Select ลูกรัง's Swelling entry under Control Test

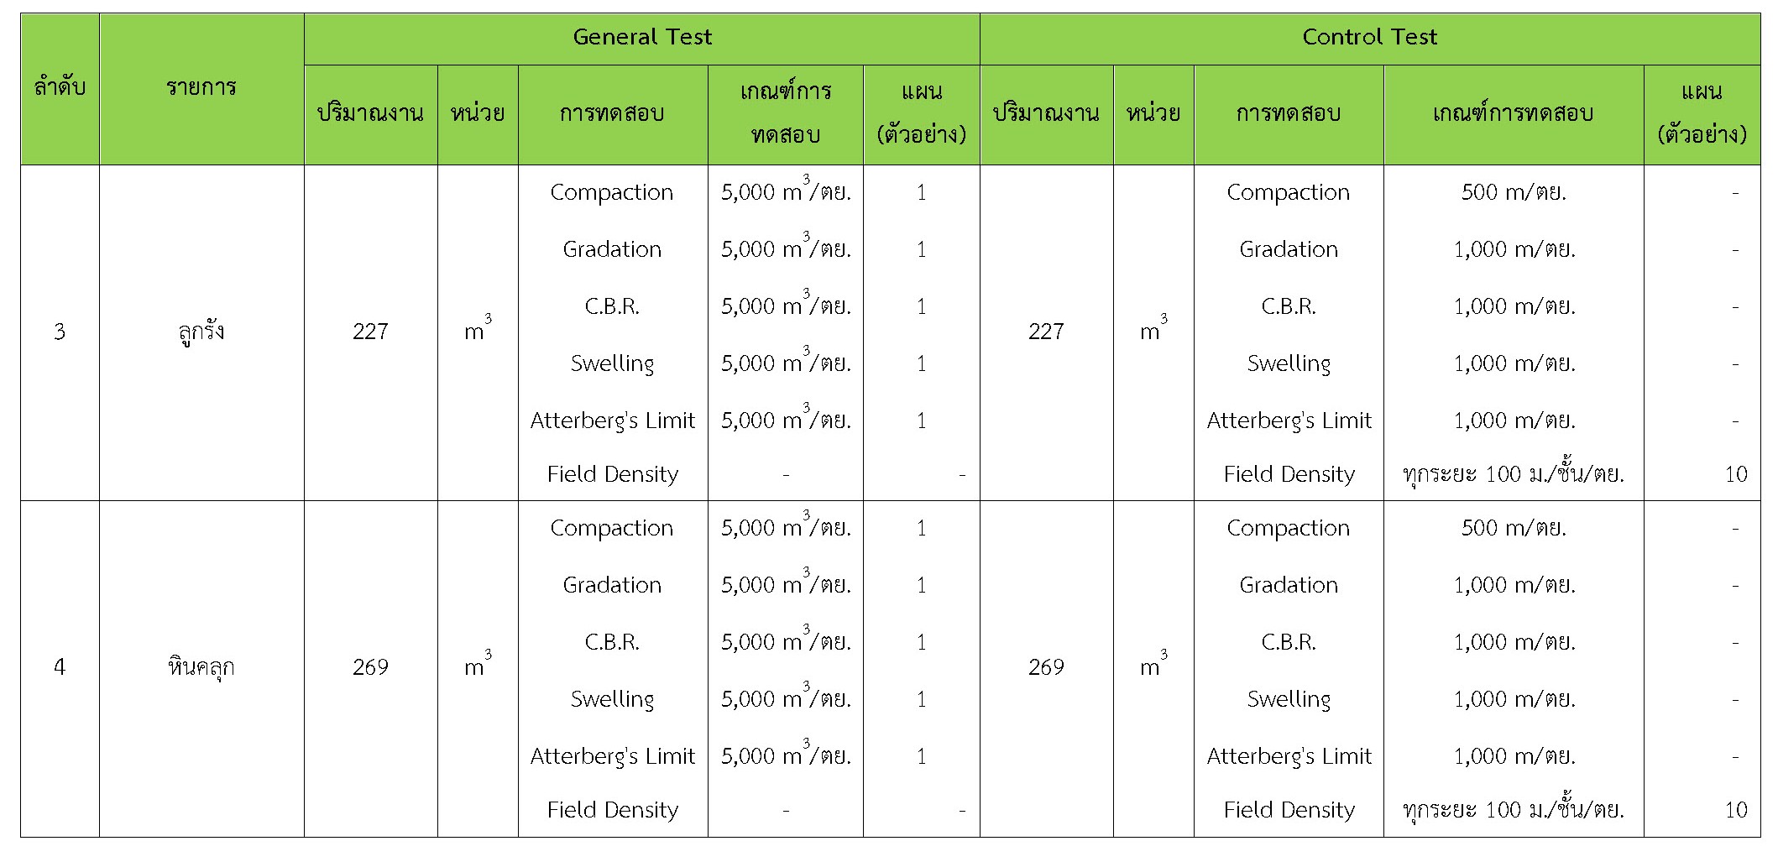[x=1289, y=364]
